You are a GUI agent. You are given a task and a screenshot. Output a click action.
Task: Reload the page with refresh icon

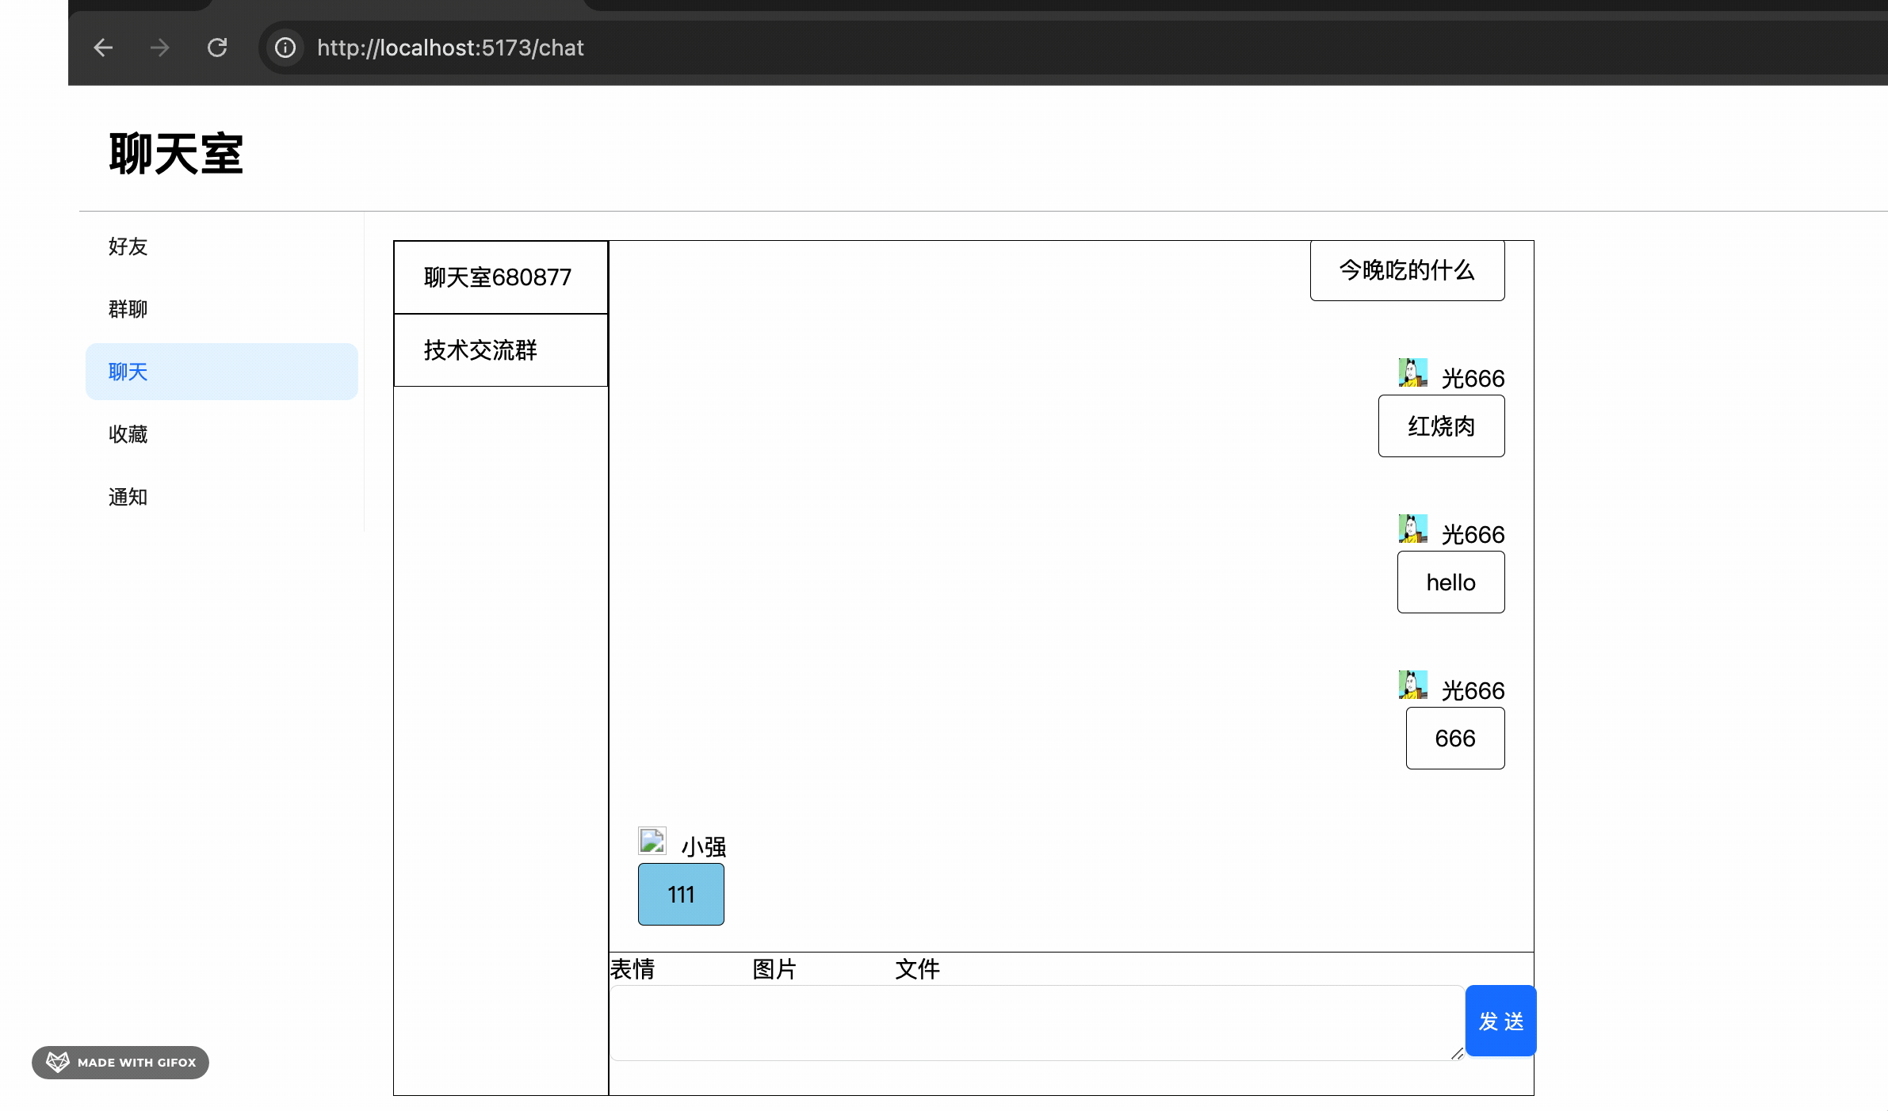click(217, 48)
